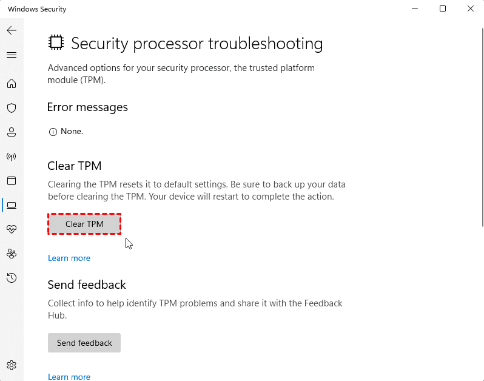Open Protection history clock icon
Viewport: 484px width, 381px height.
[x=12, y=278]
